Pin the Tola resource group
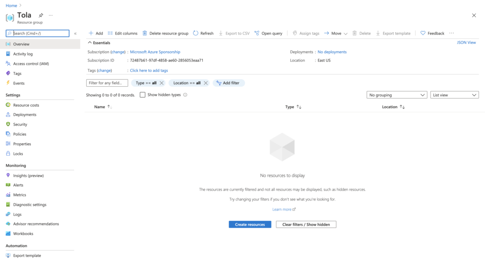Screen dimensions: 485x264 coord(41,15)
